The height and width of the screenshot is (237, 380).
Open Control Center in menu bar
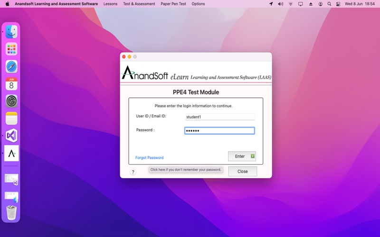pos(338,4)
